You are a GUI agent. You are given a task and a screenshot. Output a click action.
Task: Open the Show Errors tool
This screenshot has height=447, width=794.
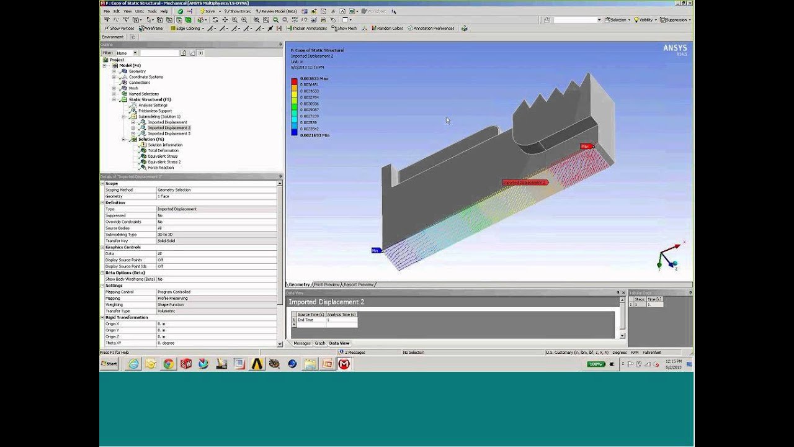click(238, 11)
